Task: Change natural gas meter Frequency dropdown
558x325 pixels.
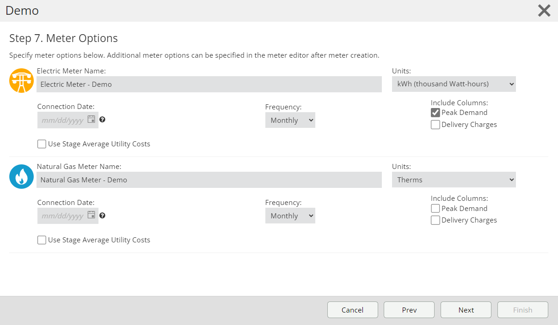Action: click(x=290, y=216)
